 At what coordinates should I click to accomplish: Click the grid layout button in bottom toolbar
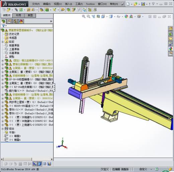pos(45,164)
